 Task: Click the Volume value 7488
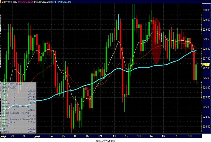click(33, 103)
